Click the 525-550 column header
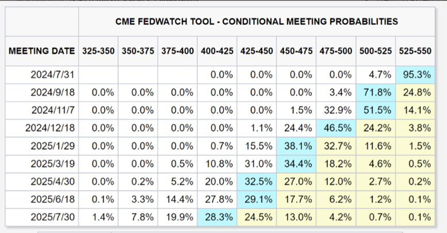The height and width of the screenshot is (233, 447). click(415, 52)
